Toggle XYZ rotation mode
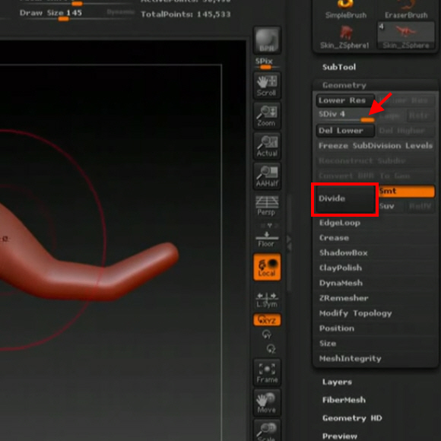The image size is (441, 441). click(x=267, y=320)
